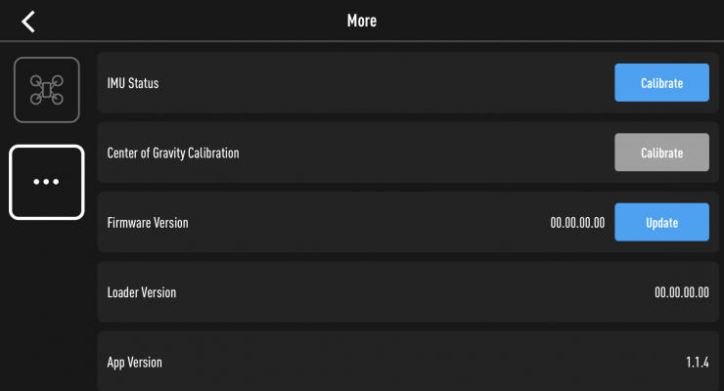Click the App Version label

tap(134, 363)
